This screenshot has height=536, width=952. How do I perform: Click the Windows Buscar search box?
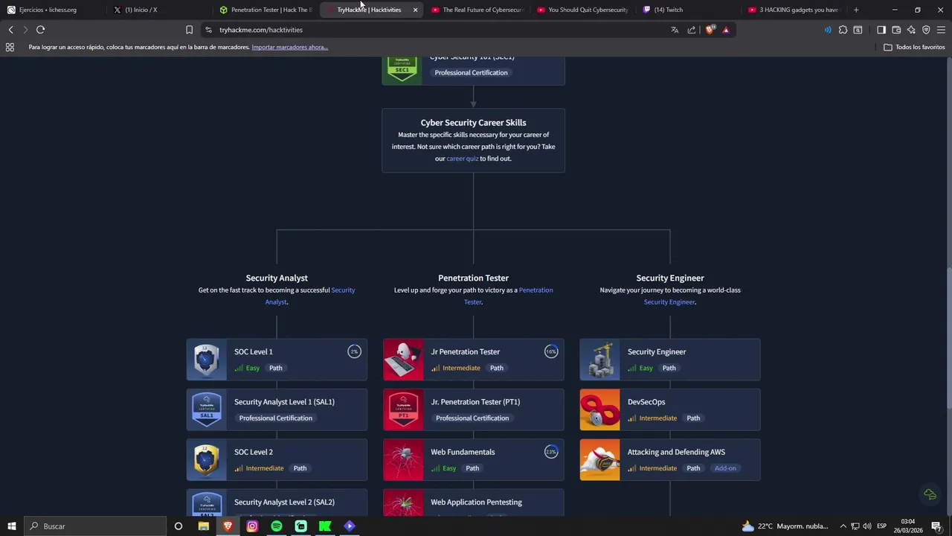(94, 526)
